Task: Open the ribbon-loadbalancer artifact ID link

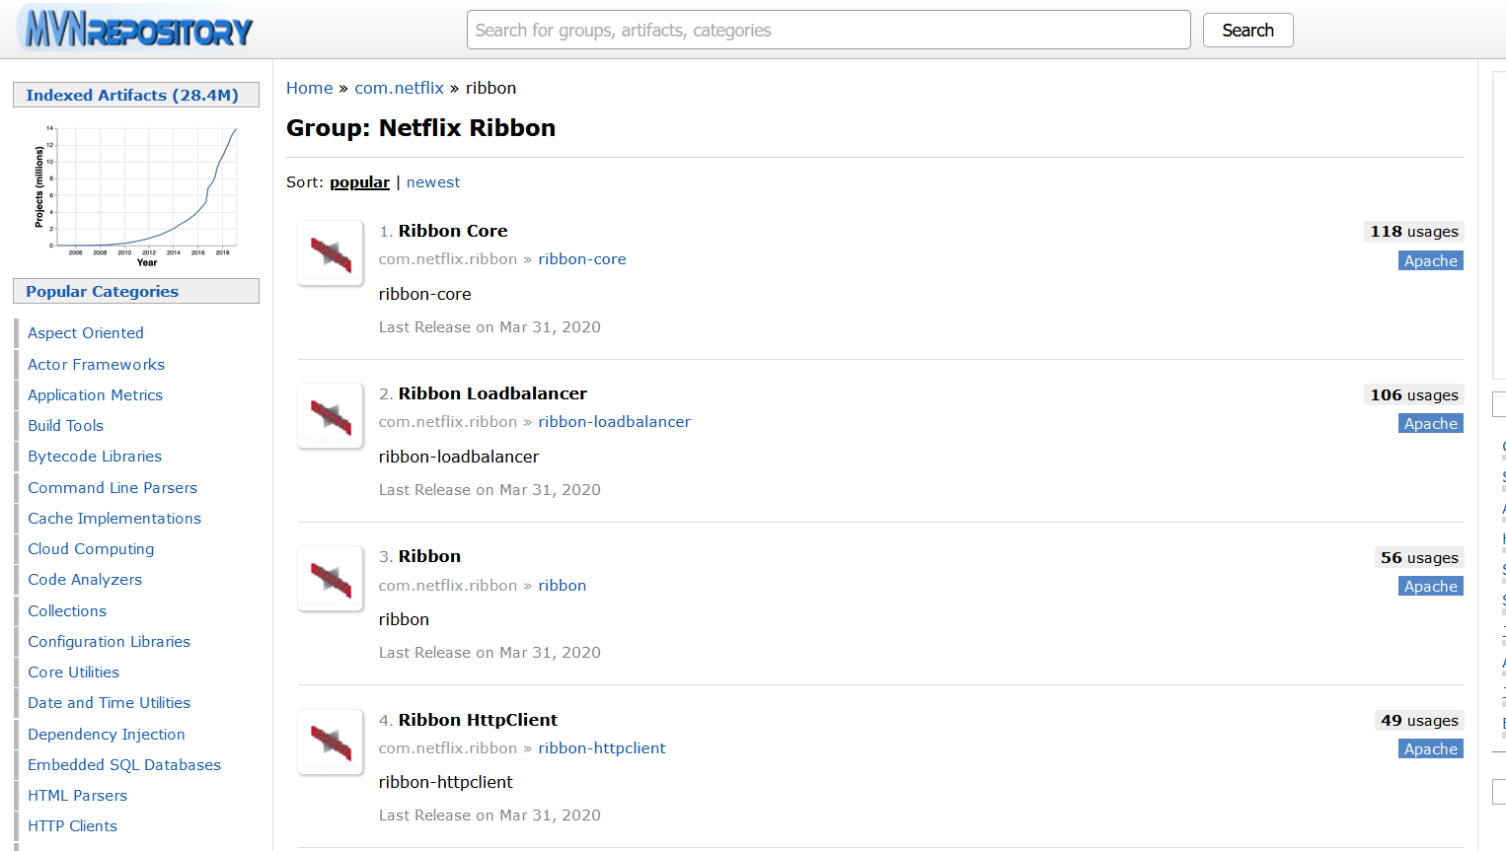Action: pos(614,422)
